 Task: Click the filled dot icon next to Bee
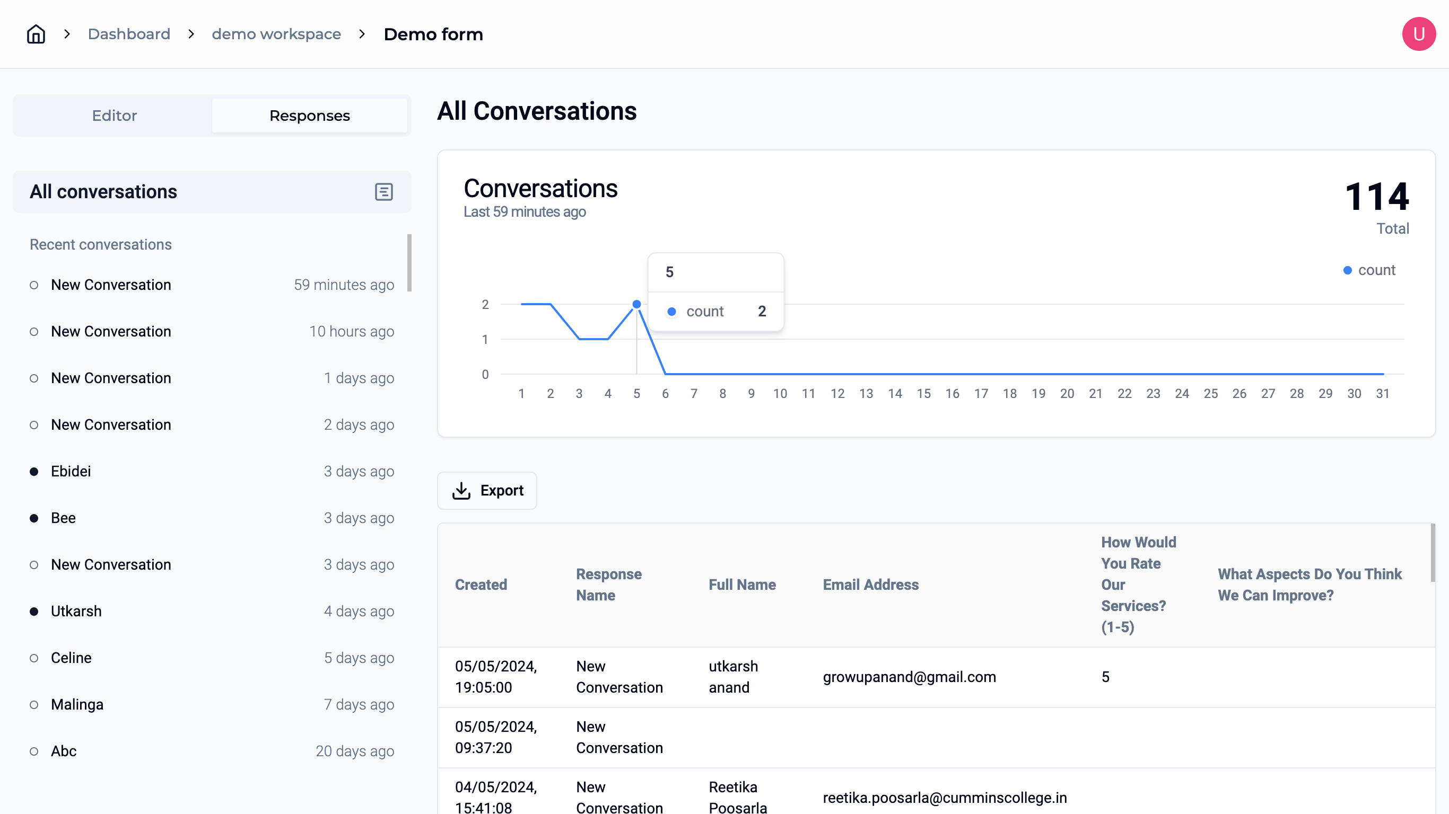33,517
